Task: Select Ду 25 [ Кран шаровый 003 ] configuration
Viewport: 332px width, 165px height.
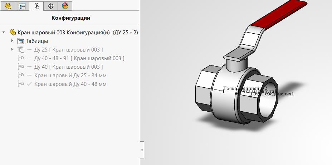Action: tap(69, 50)
